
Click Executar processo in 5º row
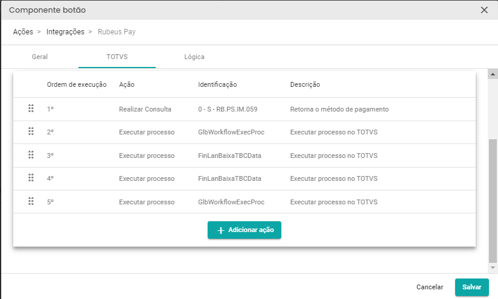147,202
